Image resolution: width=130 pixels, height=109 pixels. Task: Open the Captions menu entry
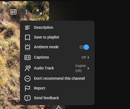point(57,57)
